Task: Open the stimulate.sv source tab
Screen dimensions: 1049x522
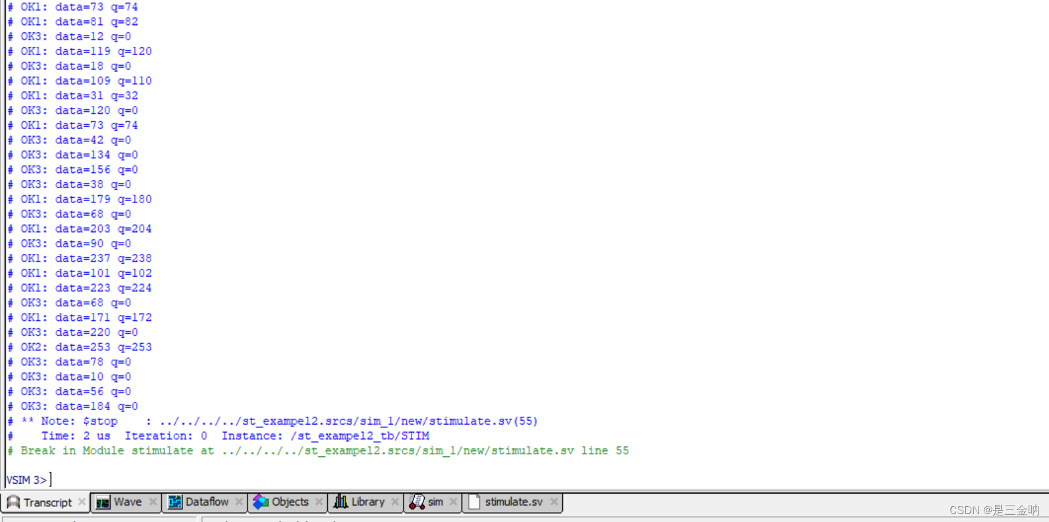Action: point(514,502)
